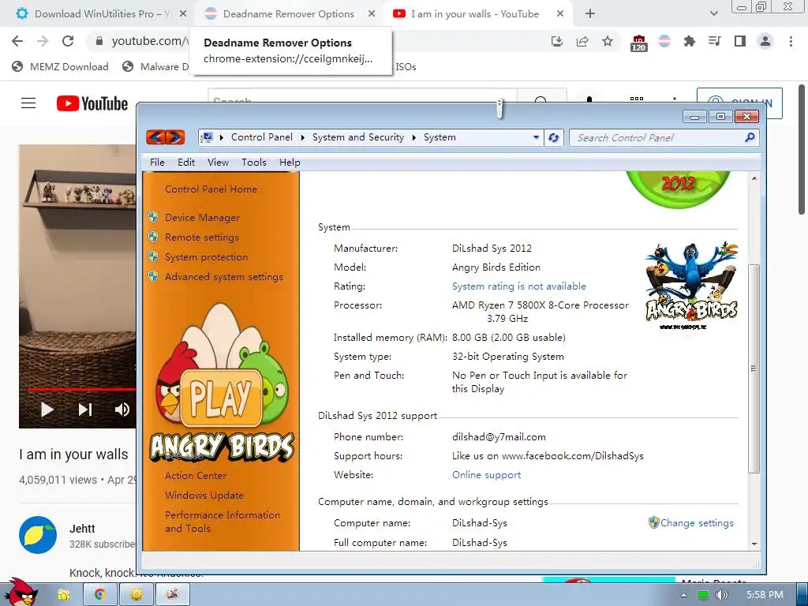Open the Edit menu
The height and width of the screenshot is (606, 808).
(x=186, y=163)
